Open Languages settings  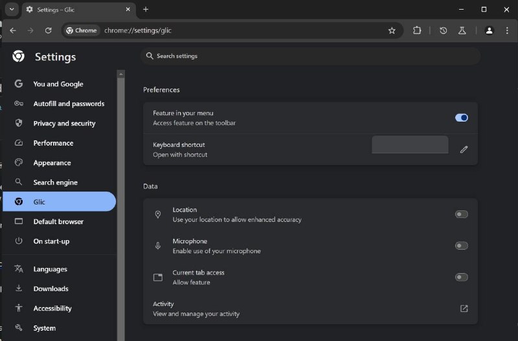[x=60, y=269]
